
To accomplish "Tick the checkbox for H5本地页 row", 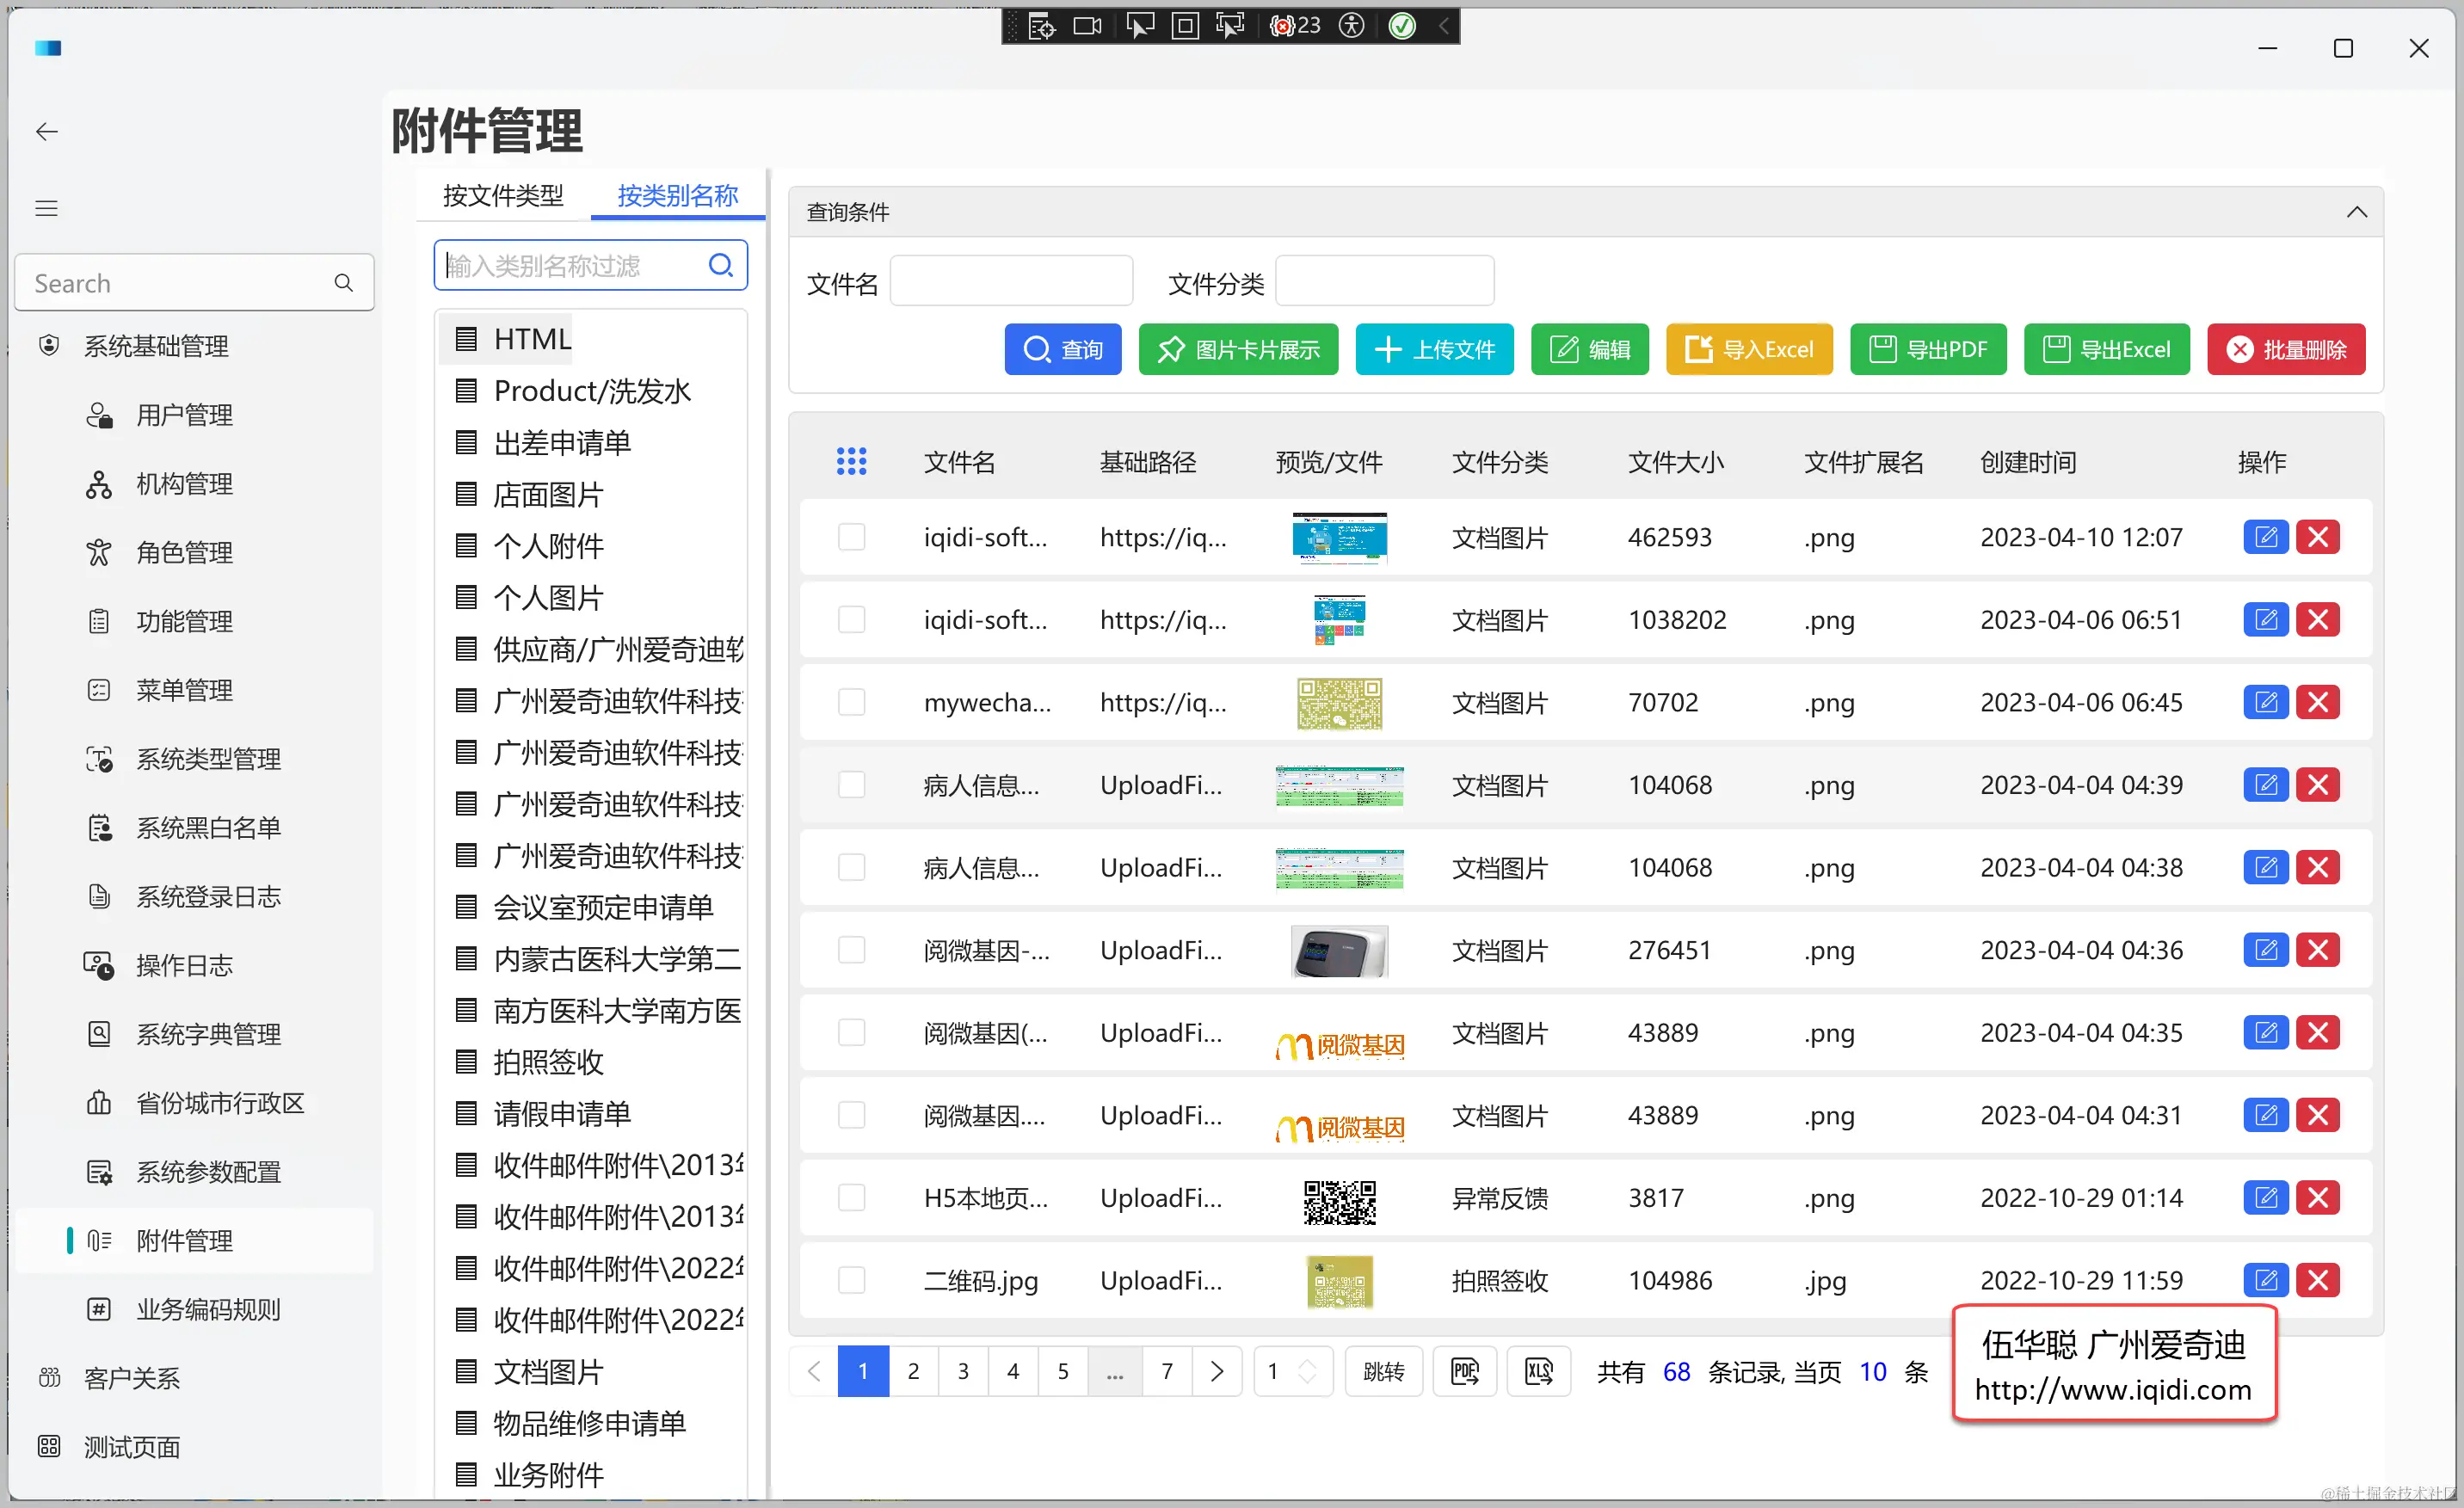I will pos(851,1197).
